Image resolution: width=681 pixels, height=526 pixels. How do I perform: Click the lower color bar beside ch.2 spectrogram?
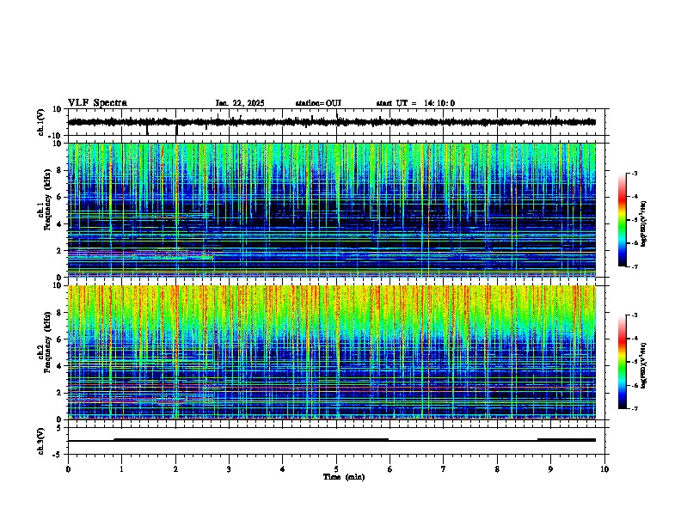point(623,362)
